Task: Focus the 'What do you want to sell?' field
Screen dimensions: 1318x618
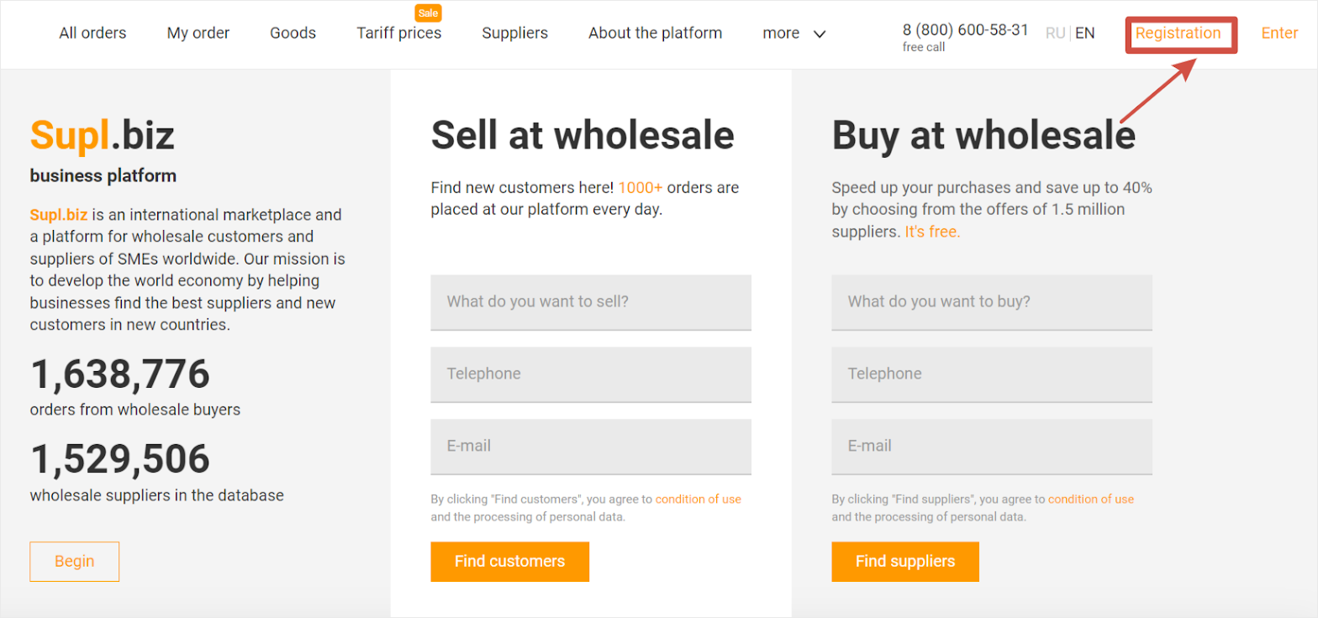Action: coord(590,301)
